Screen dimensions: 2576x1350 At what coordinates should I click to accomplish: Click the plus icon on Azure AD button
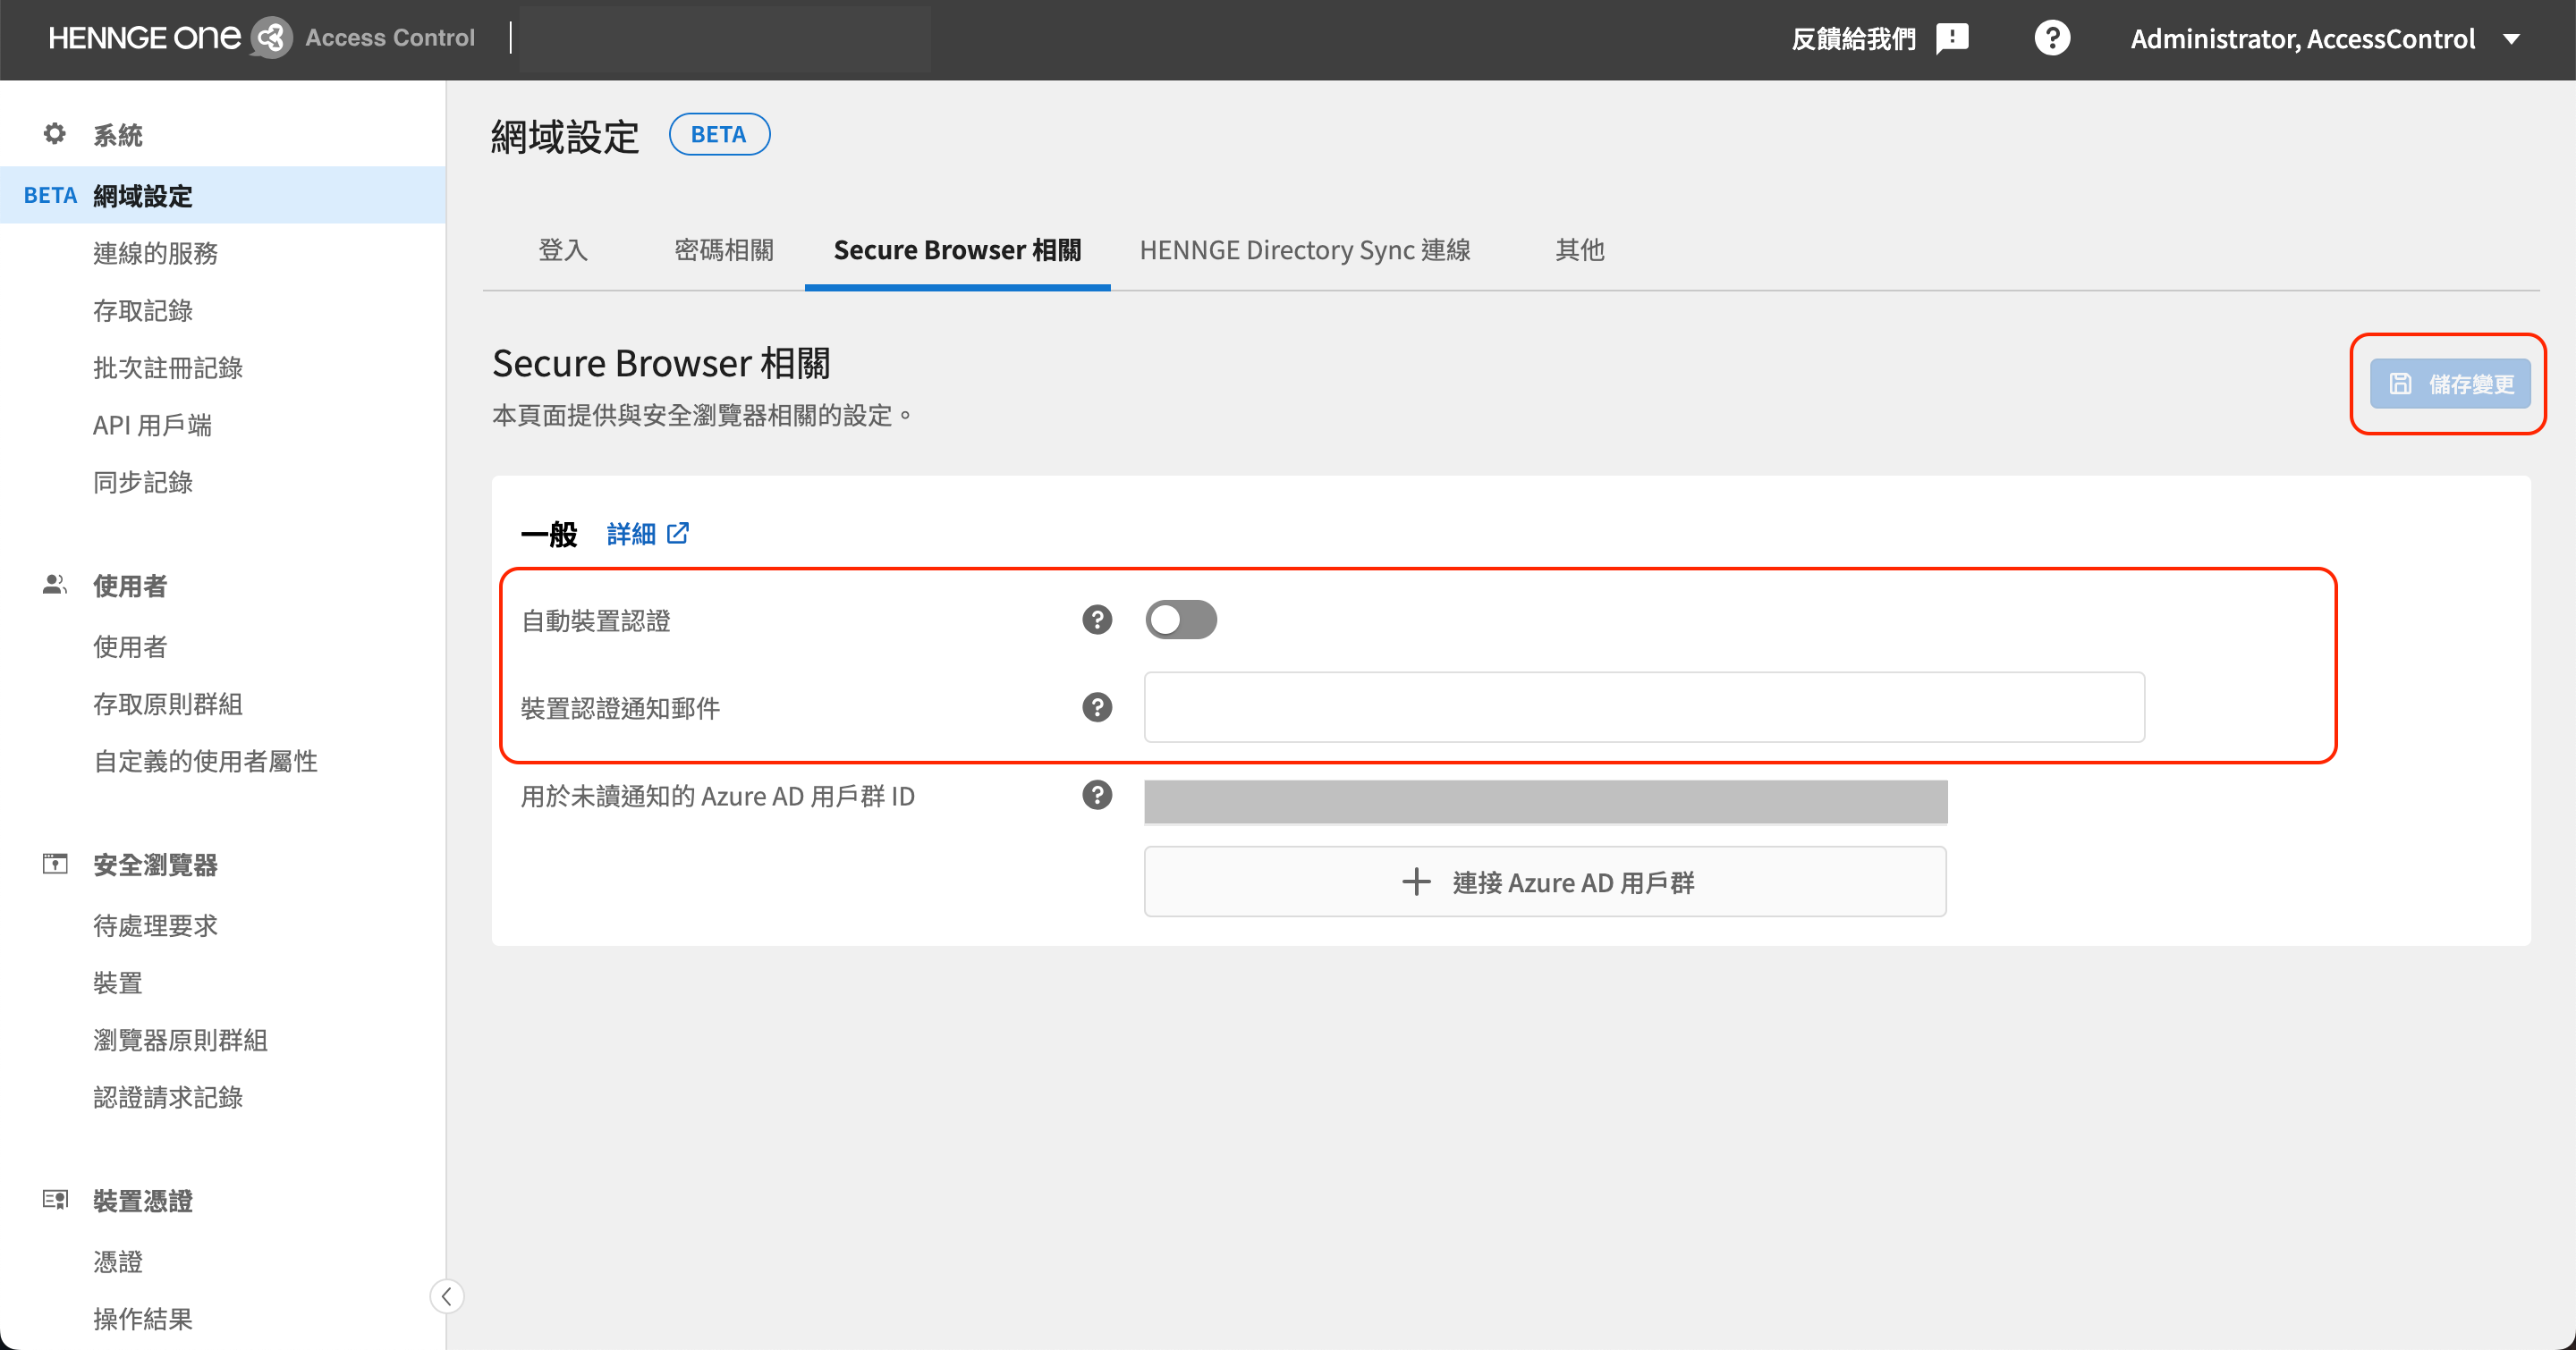point(1416,882)
